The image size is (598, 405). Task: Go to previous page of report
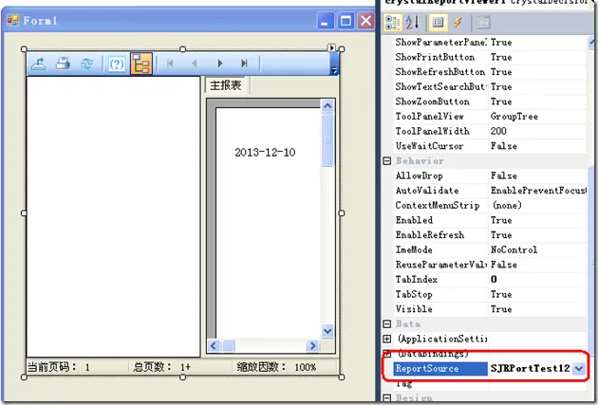(195, 64)
